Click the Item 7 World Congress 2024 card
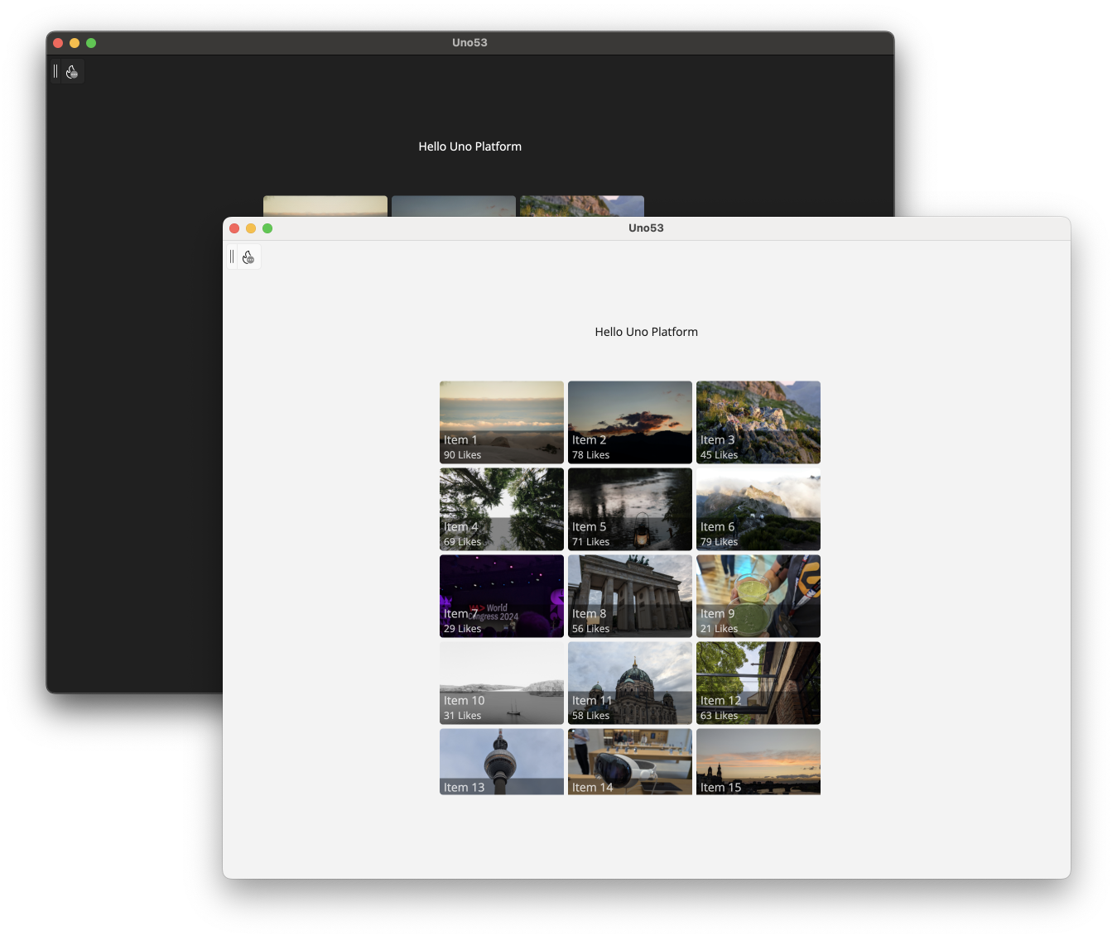 pos(501,596)
